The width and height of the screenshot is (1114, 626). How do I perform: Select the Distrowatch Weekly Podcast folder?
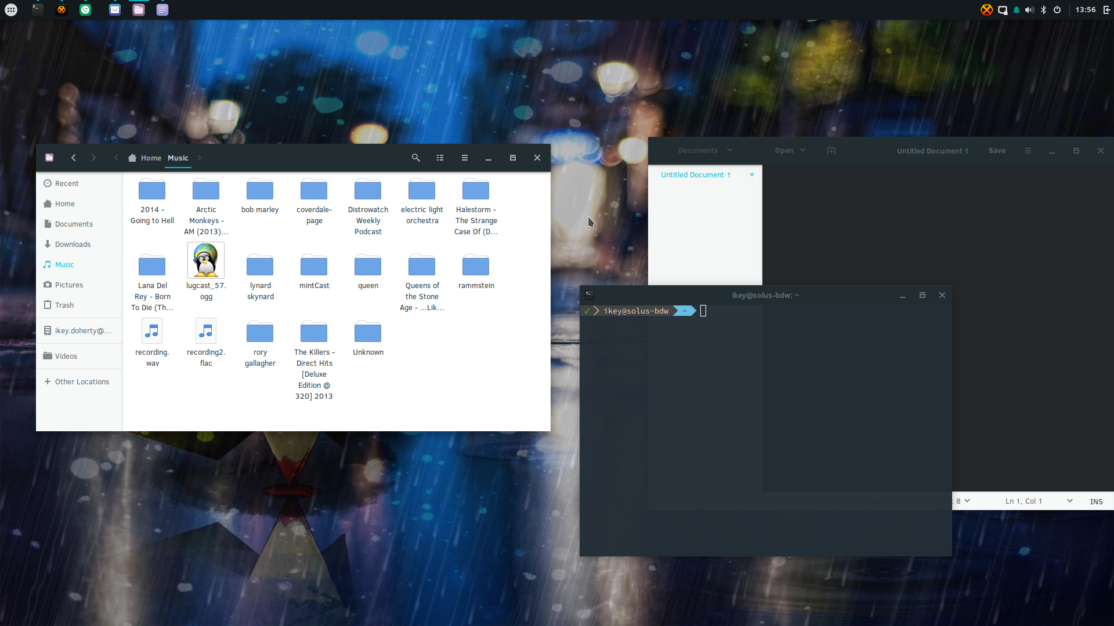coord(368,207)
